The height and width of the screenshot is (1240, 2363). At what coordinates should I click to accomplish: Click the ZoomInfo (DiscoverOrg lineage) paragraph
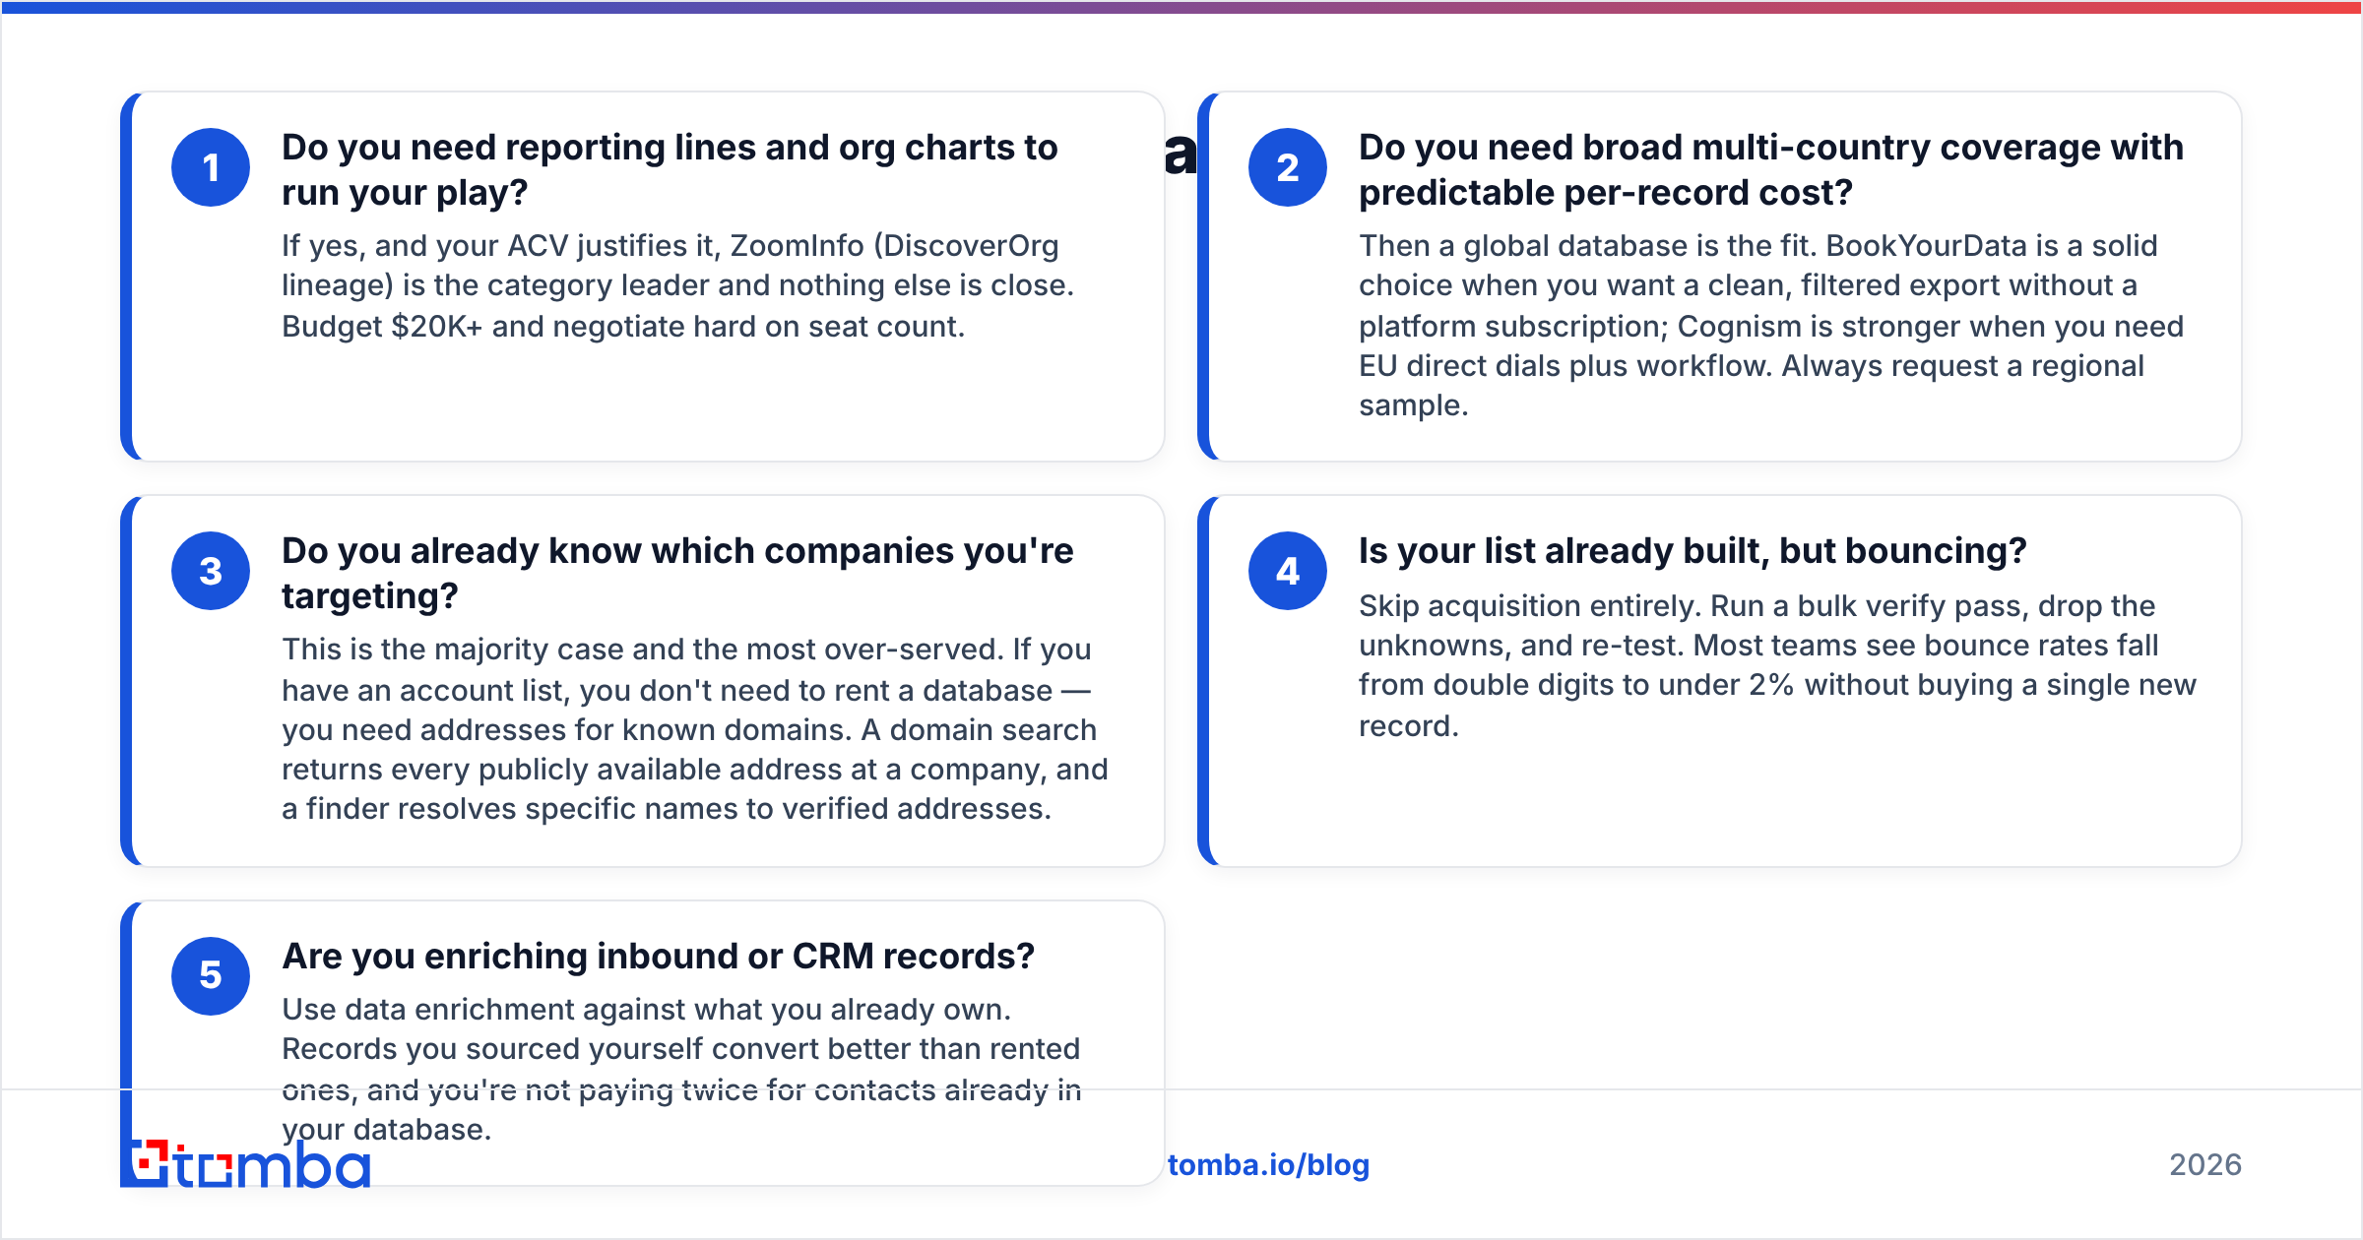tap(677, 285)
